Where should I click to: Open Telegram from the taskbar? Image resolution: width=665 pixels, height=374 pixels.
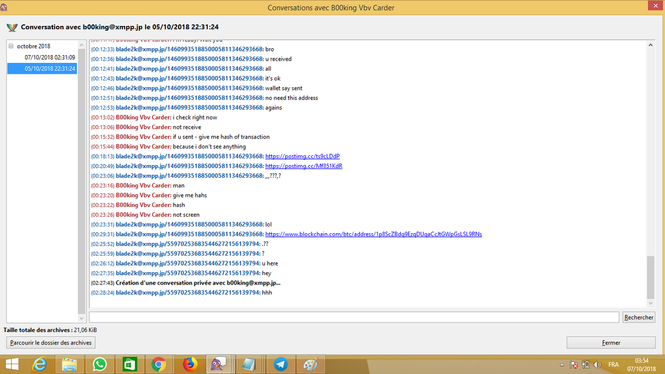pos(282,365)
